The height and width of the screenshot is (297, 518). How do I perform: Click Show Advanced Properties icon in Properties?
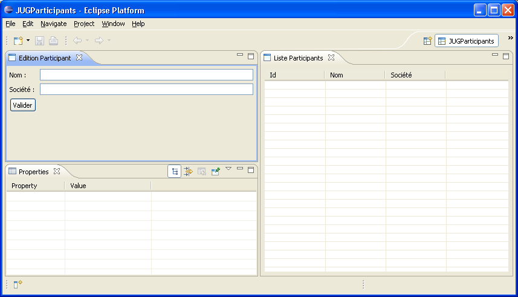click(x=188, y=172)
